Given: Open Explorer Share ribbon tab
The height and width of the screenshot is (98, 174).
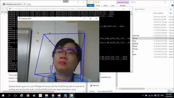Looking at the screenshot, I should 105,5.
